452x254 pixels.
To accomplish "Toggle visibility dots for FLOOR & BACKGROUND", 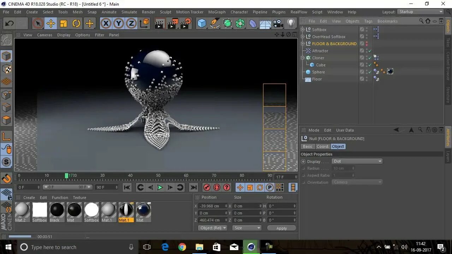I will tap(367, 44).
